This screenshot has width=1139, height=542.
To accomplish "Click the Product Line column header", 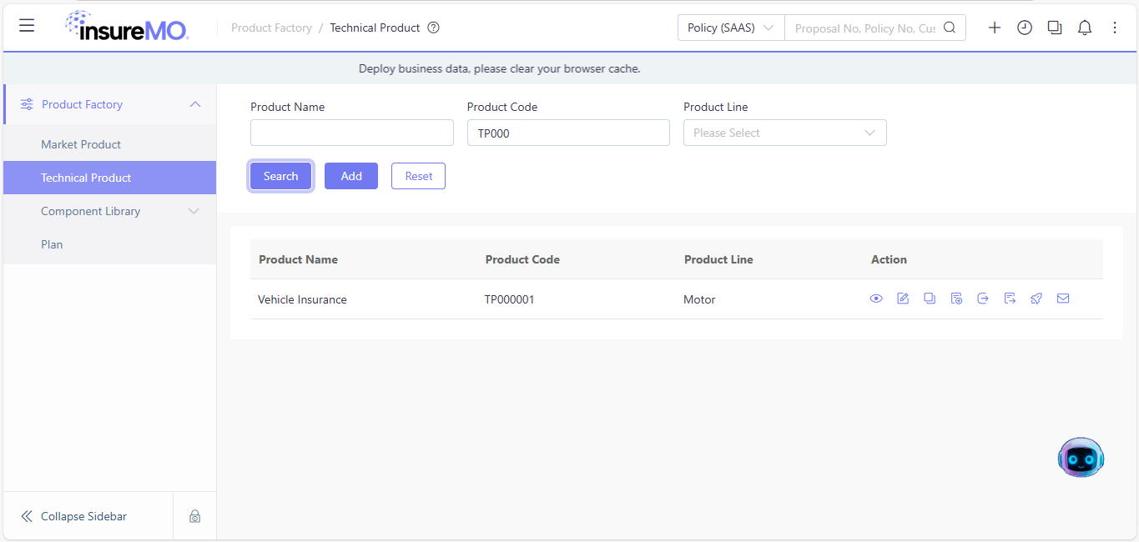I will coord(718,259).
